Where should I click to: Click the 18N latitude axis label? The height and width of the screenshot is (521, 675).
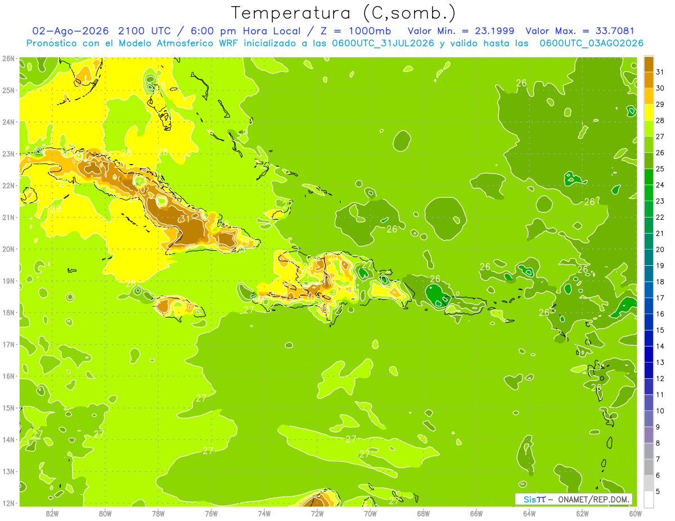(8, 312)
